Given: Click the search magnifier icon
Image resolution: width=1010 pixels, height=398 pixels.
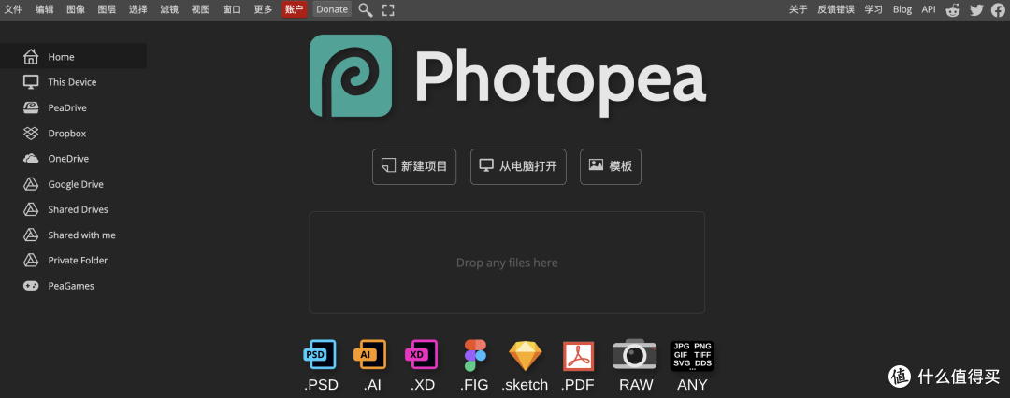Looking at the screenshot, I should 366,9.
